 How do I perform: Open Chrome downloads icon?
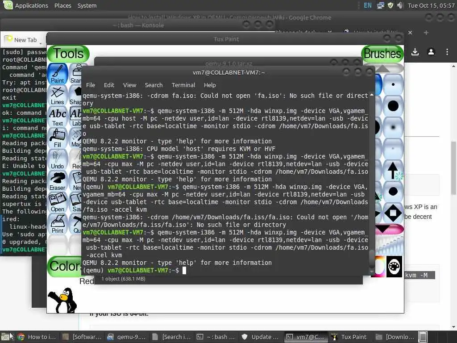415,52
